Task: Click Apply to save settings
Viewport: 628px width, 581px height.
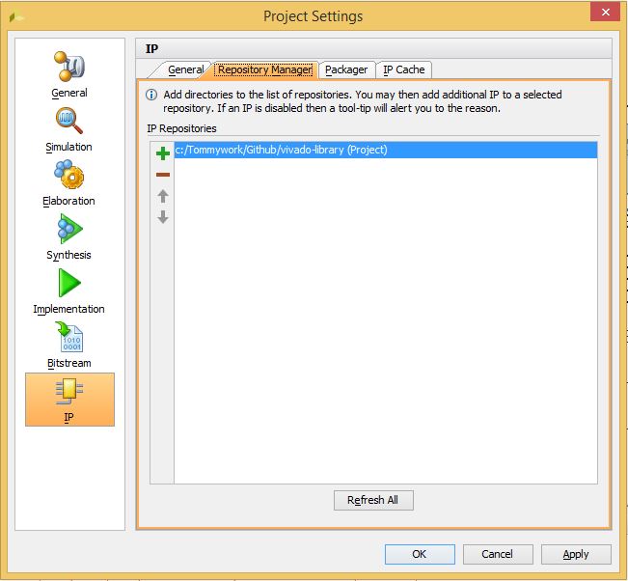Action: (x=576, y=554)
